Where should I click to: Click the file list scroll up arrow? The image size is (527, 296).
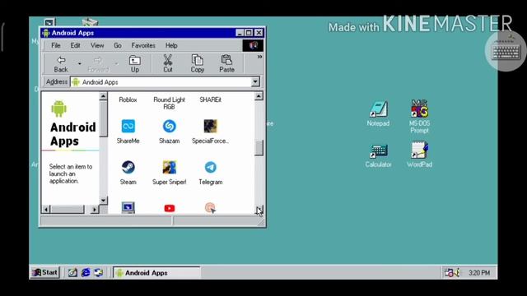[x=259, y=96]
